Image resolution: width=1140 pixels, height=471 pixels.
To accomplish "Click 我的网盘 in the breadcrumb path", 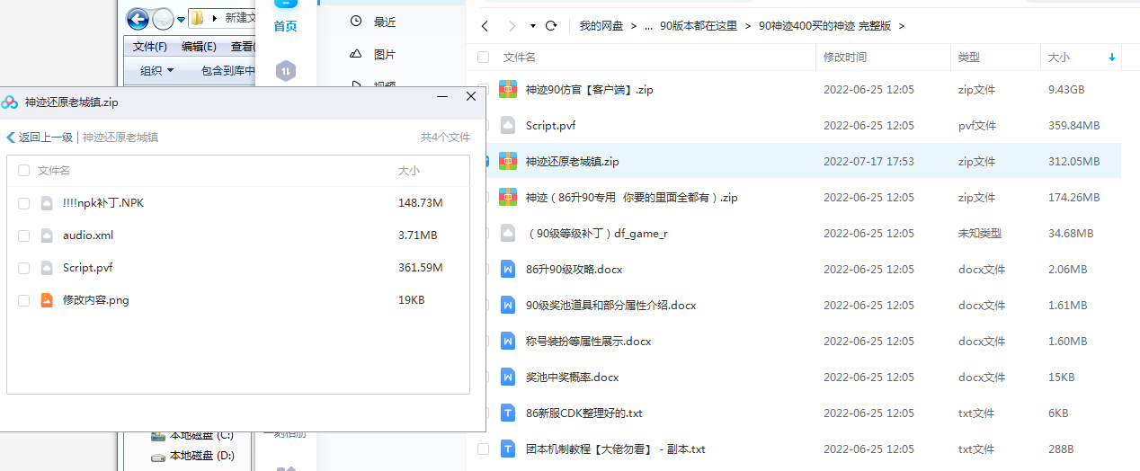I will (601, 26).
